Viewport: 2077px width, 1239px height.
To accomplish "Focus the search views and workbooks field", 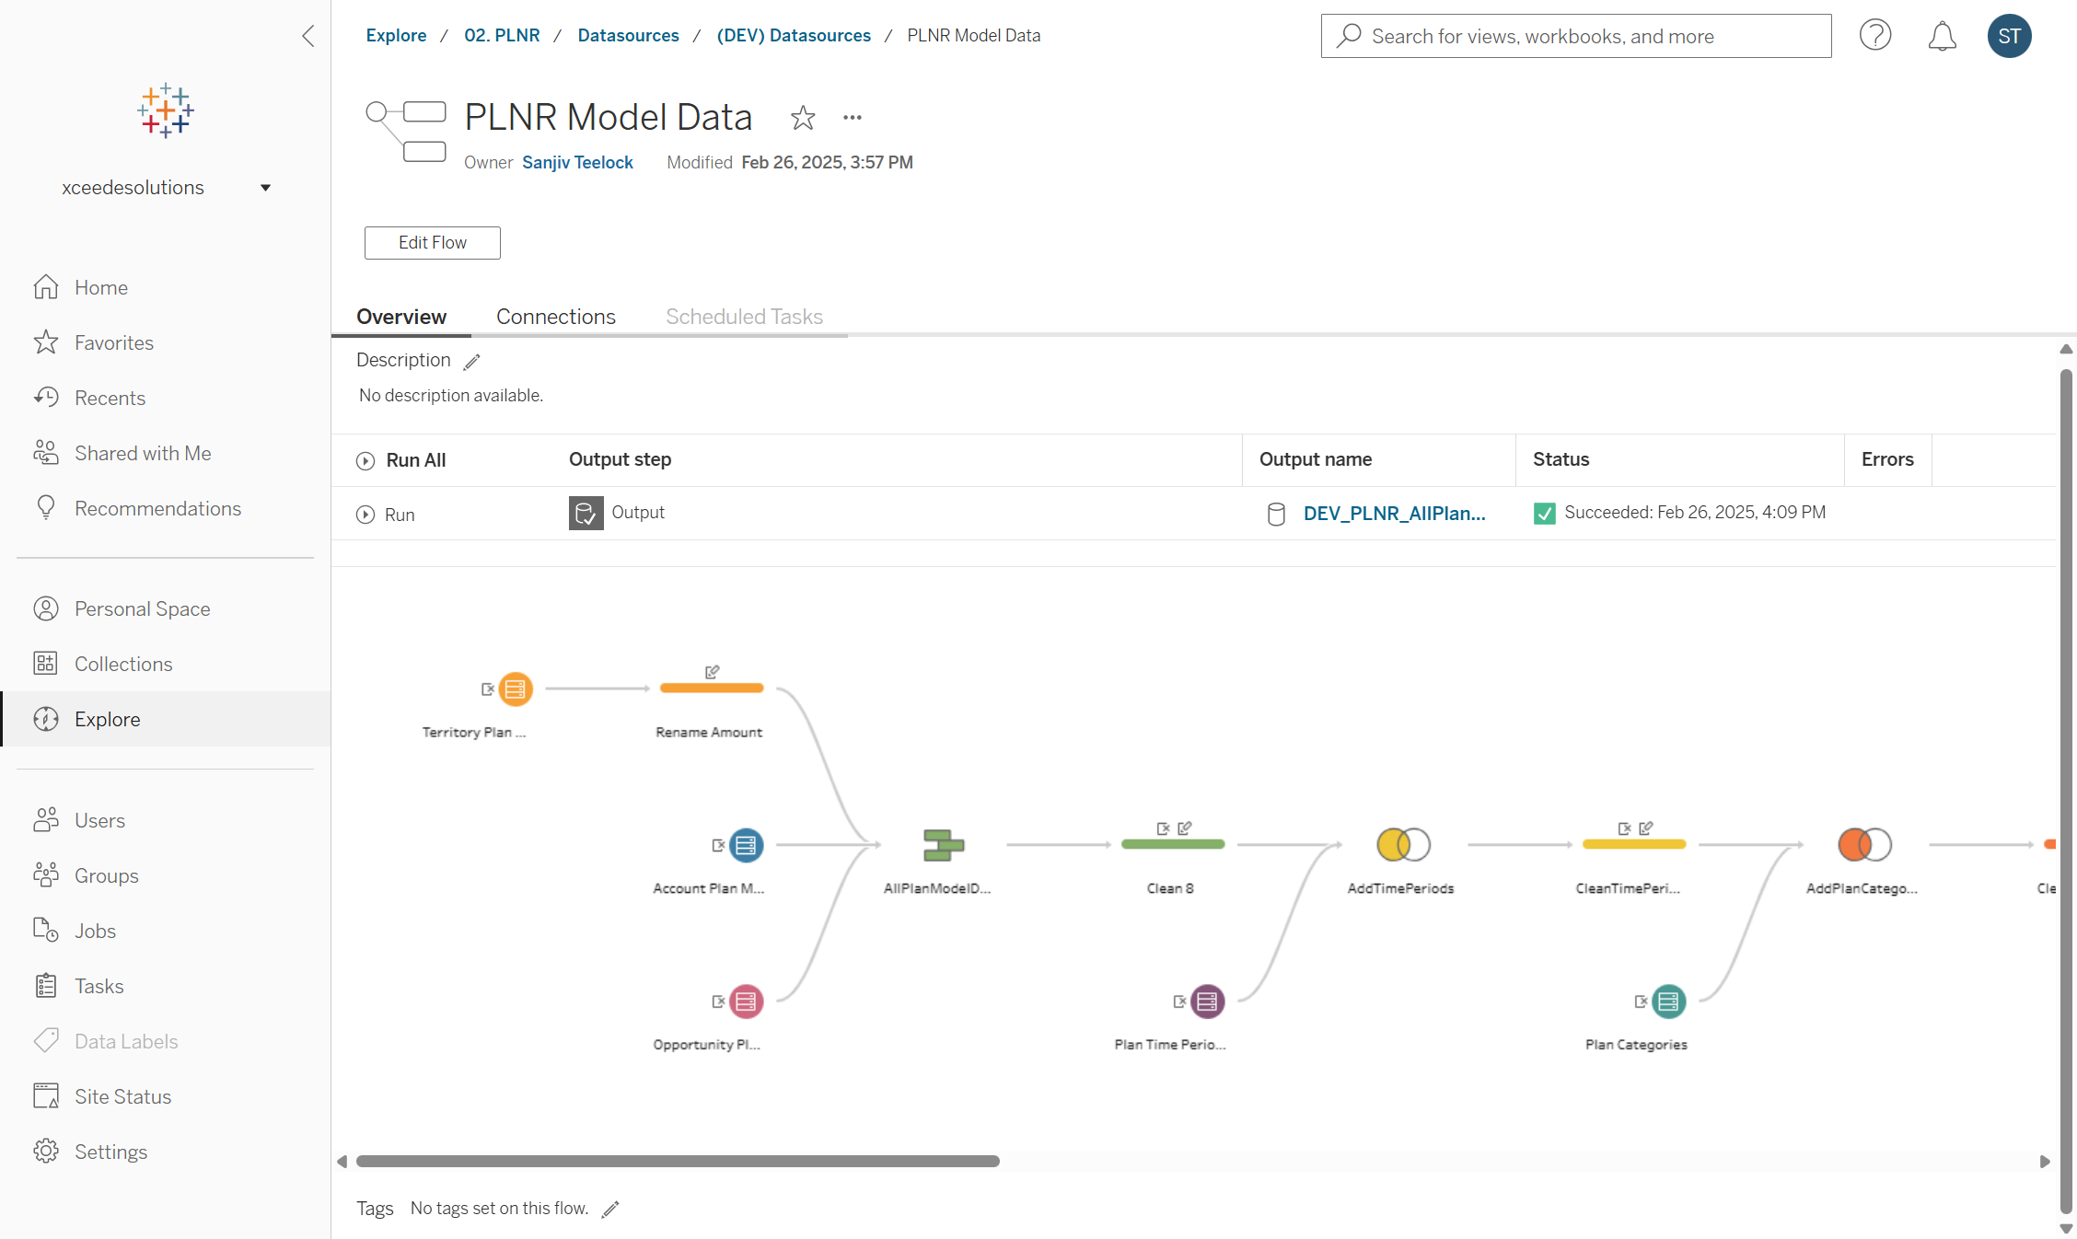I will (1575, 36).
